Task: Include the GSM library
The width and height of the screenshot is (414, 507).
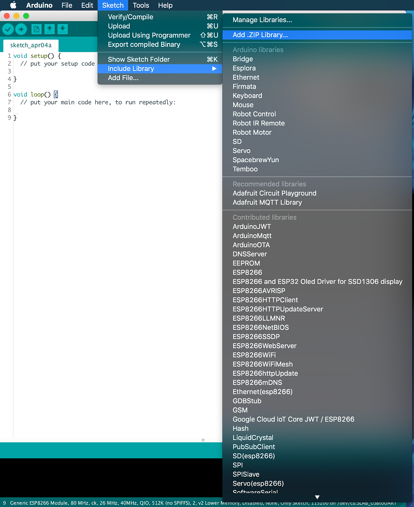Action: click(x=317, y=410)
